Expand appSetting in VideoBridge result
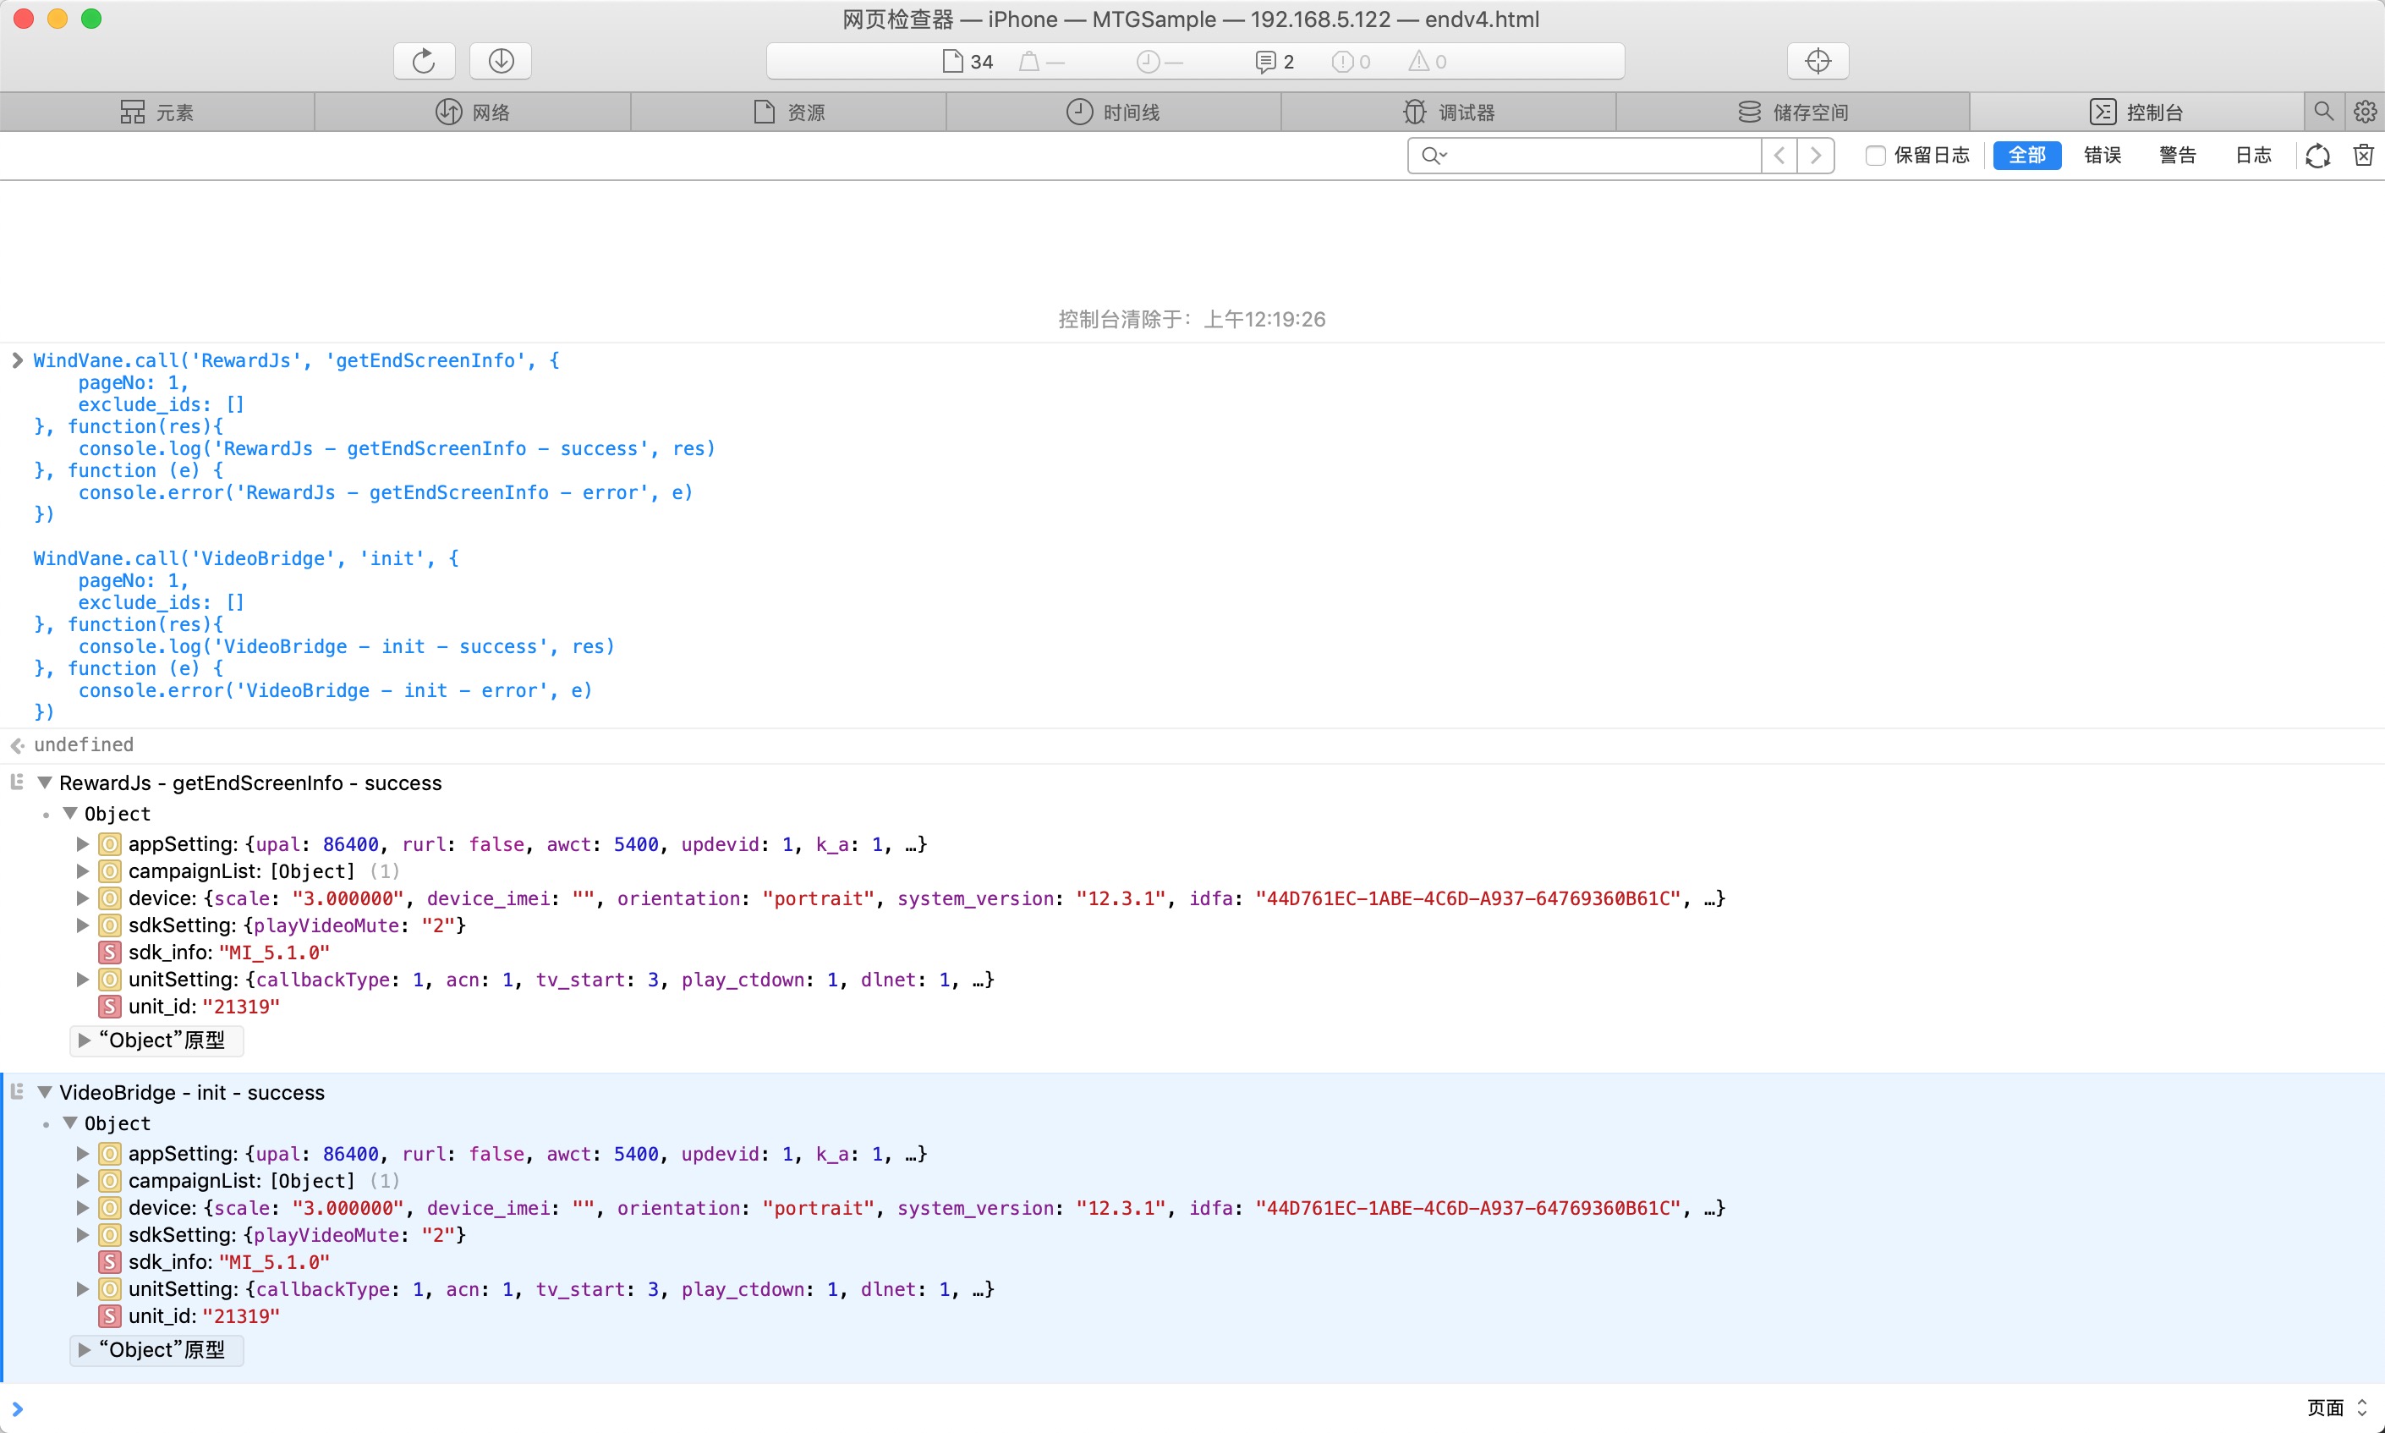 [x=83, y=1154]
